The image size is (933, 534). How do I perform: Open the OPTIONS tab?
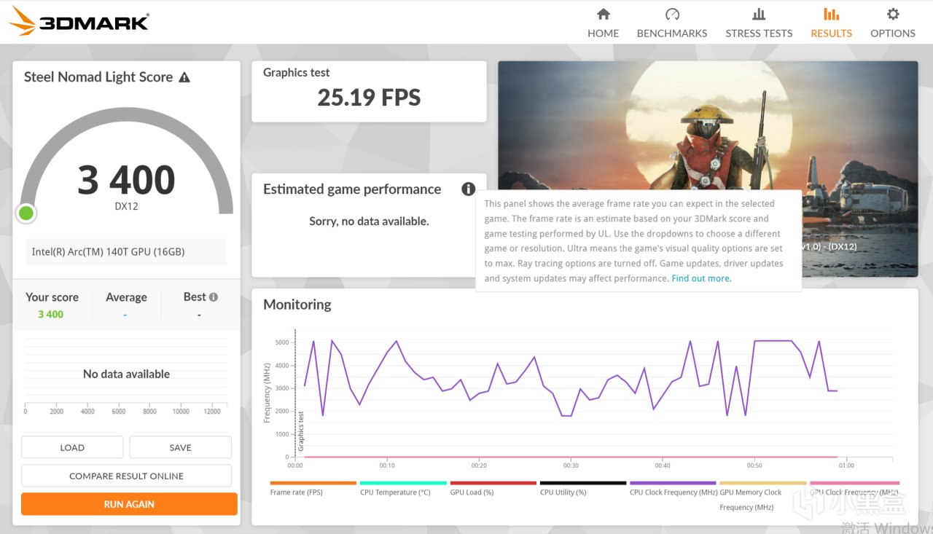[893, 23]
